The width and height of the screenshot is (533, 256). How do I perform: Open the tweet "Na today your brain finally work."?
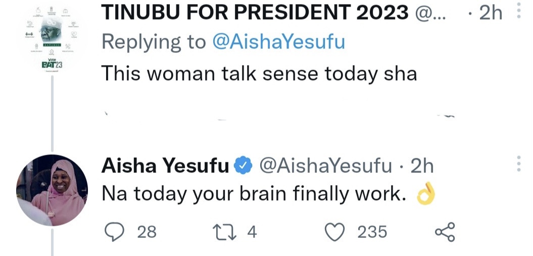coord(255,195)
